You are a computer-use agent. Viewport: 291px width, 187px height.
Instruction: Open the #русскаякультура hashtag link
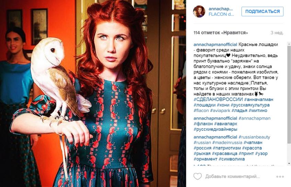coord(250,105)
